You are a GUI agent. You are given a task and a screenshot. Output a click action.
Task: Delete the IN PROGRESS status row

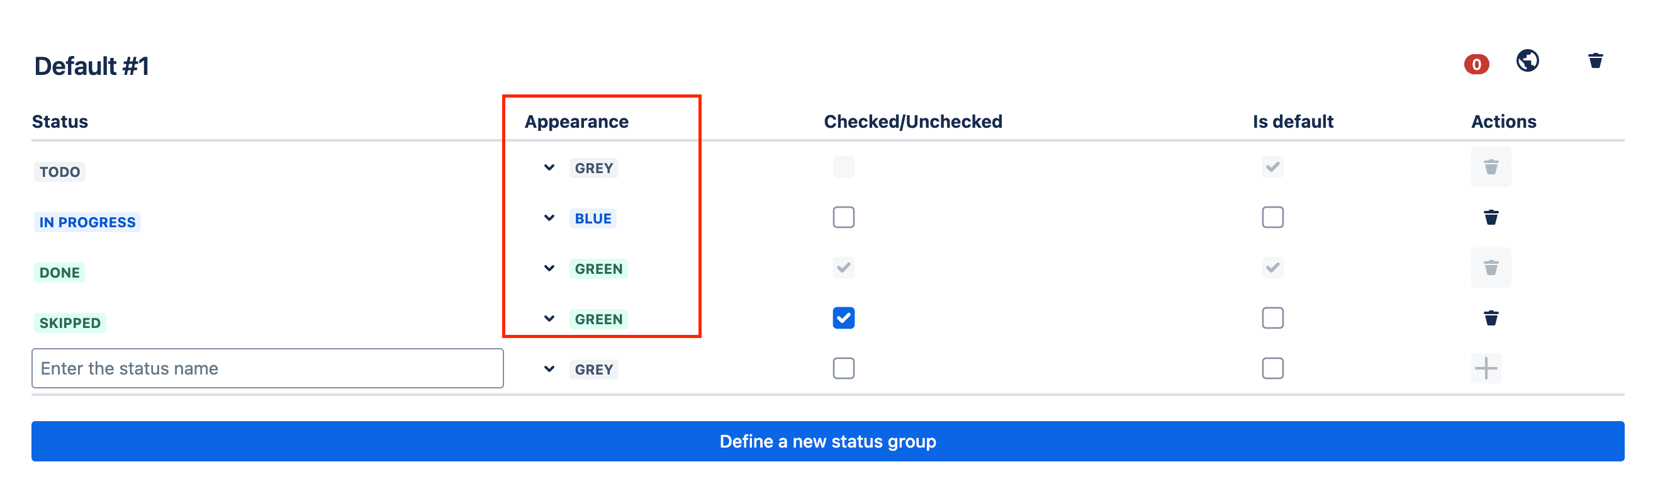click(x=1491, y=217)
